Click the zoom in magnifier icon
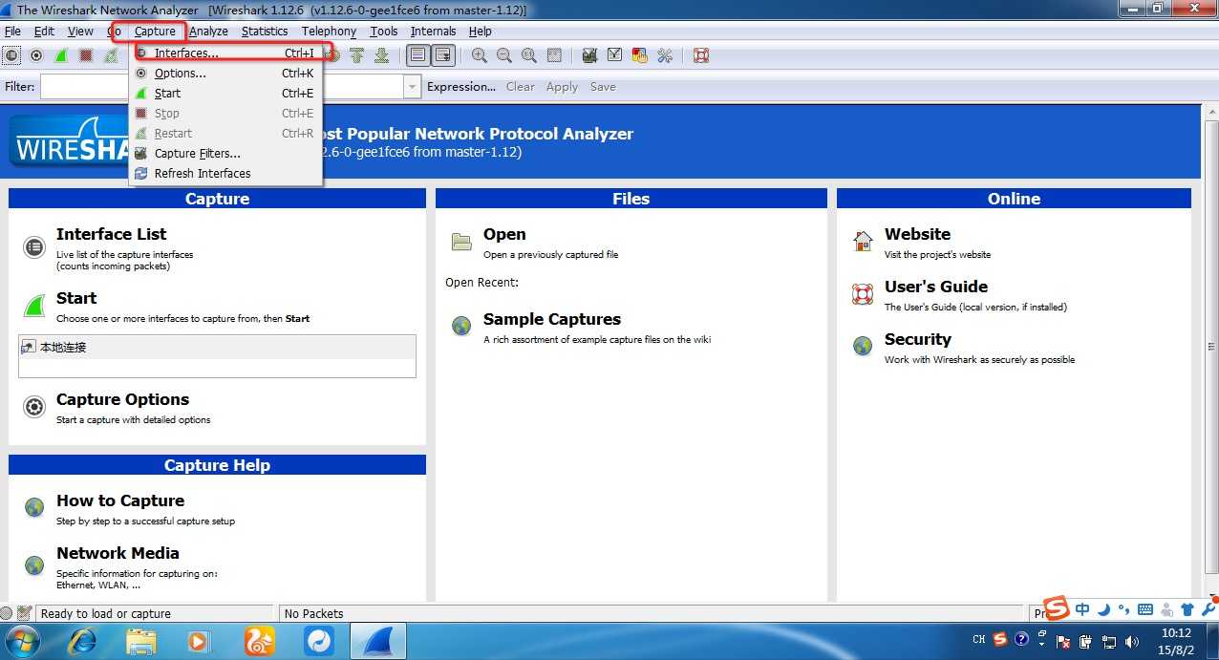1219x660 pixels. point(479,55)
